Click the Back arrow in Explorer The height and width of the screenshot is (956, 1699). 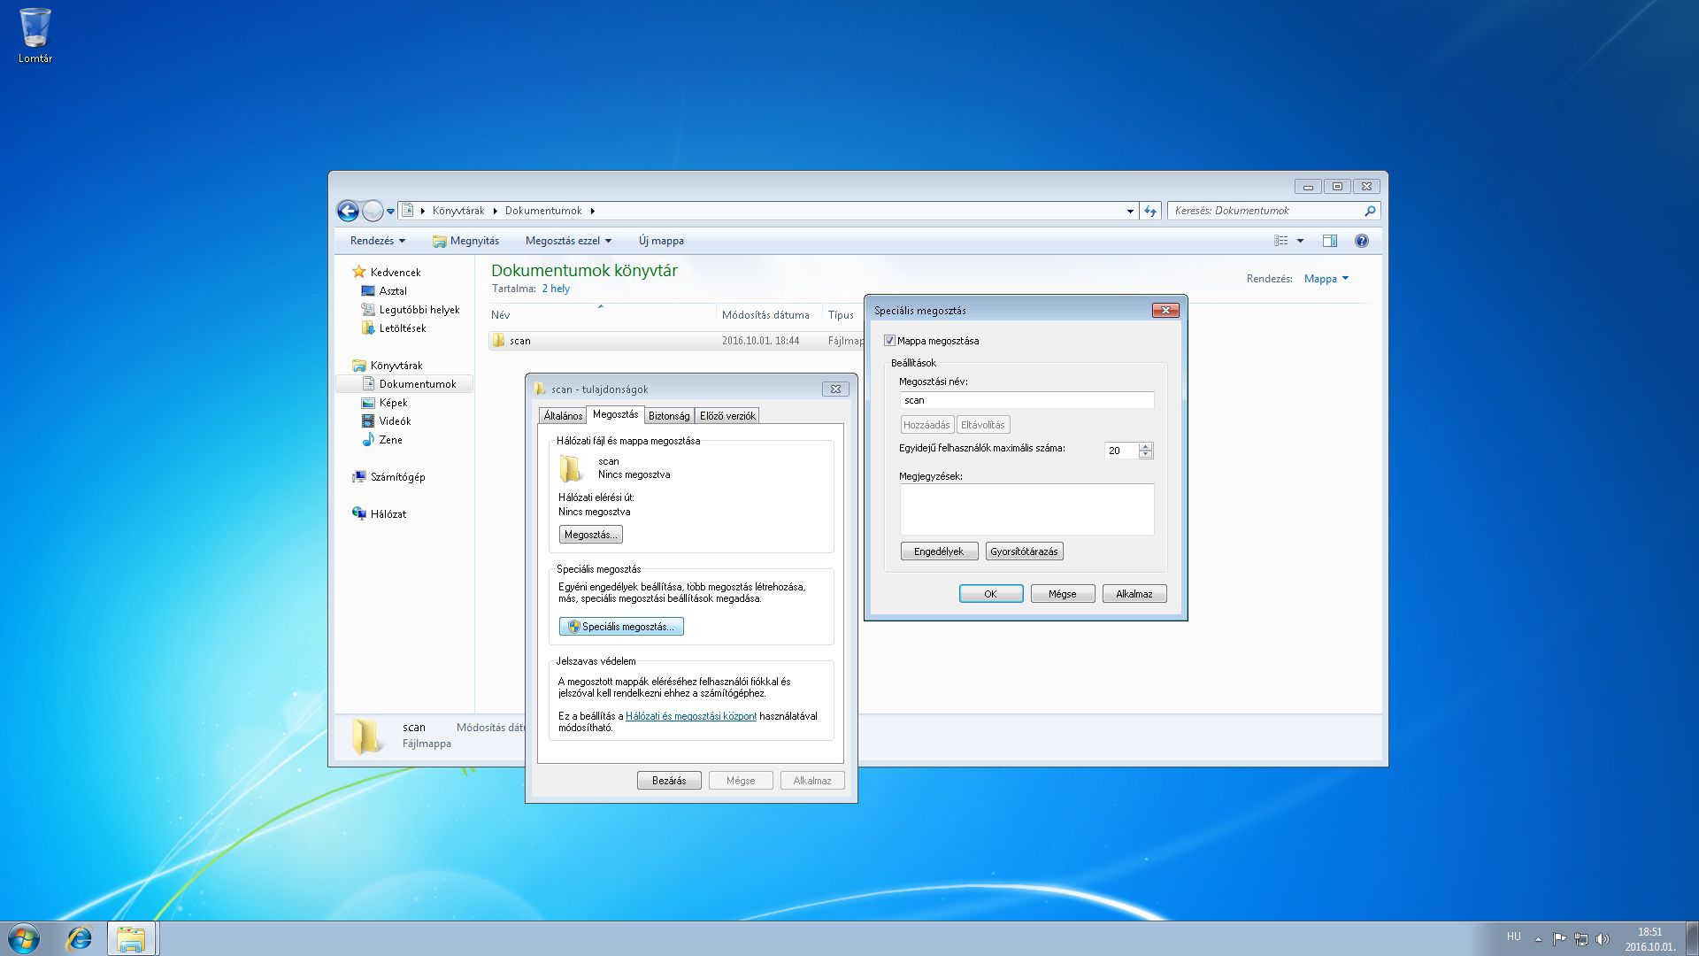point(348,211)
